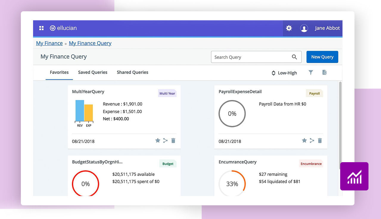Click the user profile avatar icon
The width and height of the screenshot is (381, 219).
click(304, 28)
